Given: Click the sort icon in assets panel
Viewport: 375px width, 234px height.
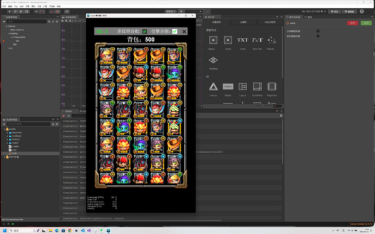Looking at the screenshot, I should (57, 124).
